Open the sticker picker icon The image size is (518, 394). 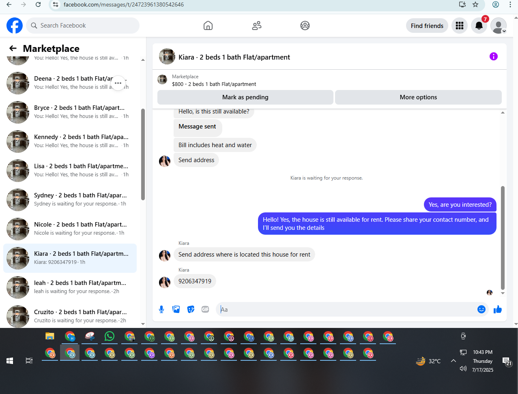191,309
